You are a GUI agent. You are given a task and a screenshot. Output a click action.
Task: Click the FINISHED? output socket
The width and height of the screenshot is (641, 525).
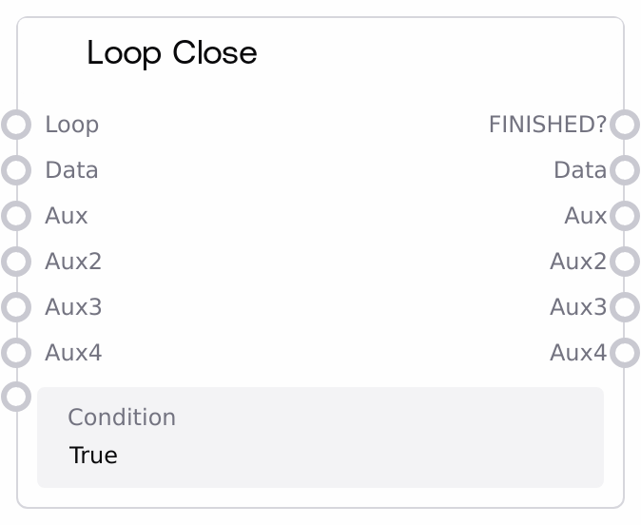coord(624,125)
